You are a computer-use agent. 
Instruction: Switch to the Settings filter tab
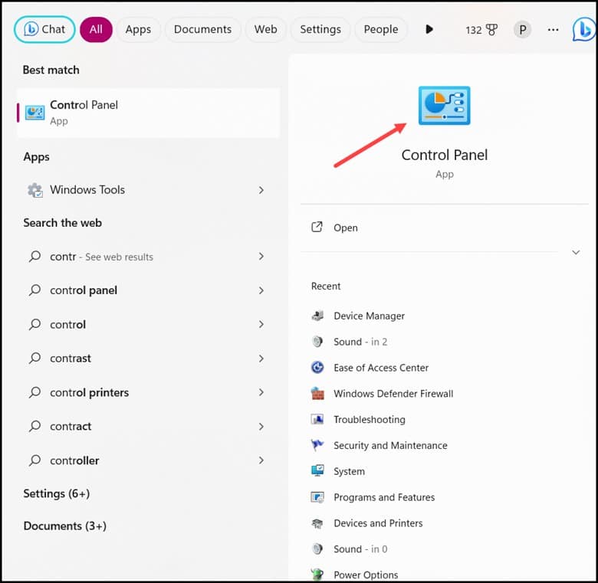320,29
